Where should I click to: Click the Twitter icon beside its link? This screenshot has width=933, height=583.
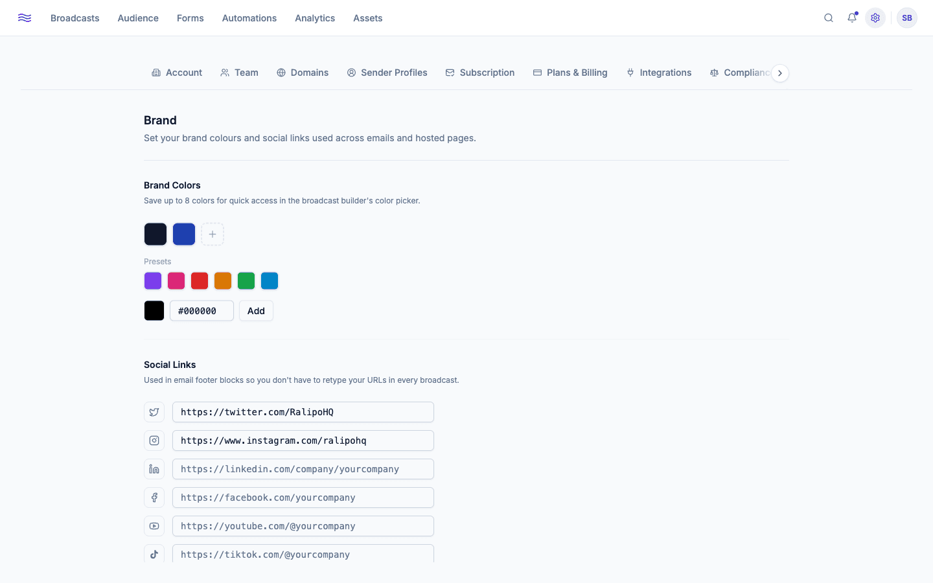[154, 412]
